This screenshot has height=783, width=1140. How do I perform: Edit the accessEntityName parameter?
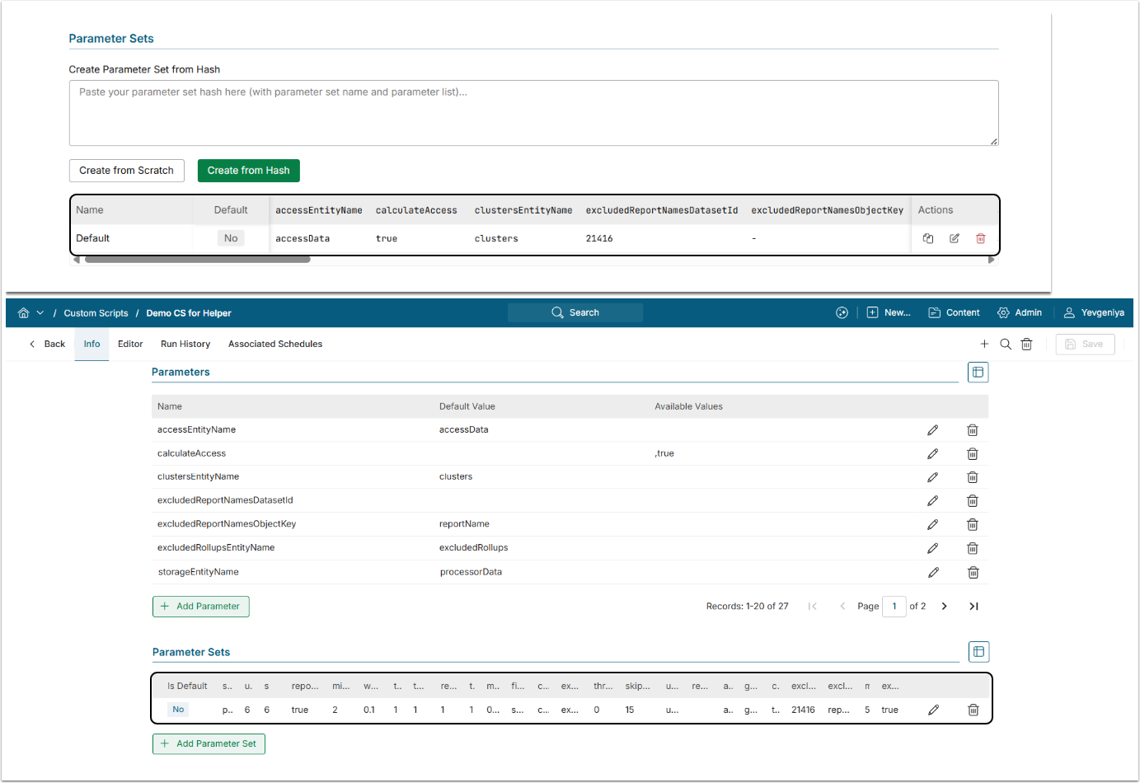tap(932, 430)
